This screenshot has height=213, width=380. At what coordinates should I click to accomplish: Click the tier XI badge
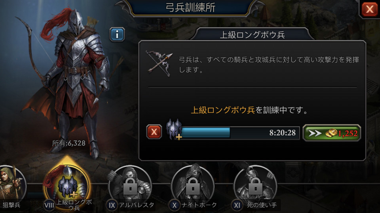[237, 205]
